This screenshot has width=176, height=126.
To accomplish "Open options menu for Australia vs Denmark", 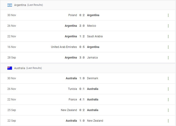I will 168,78.
